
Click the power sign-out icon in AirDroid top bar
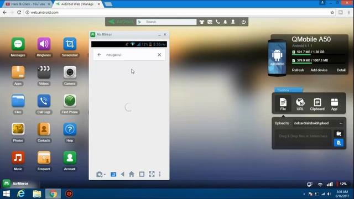coord(243,22)
